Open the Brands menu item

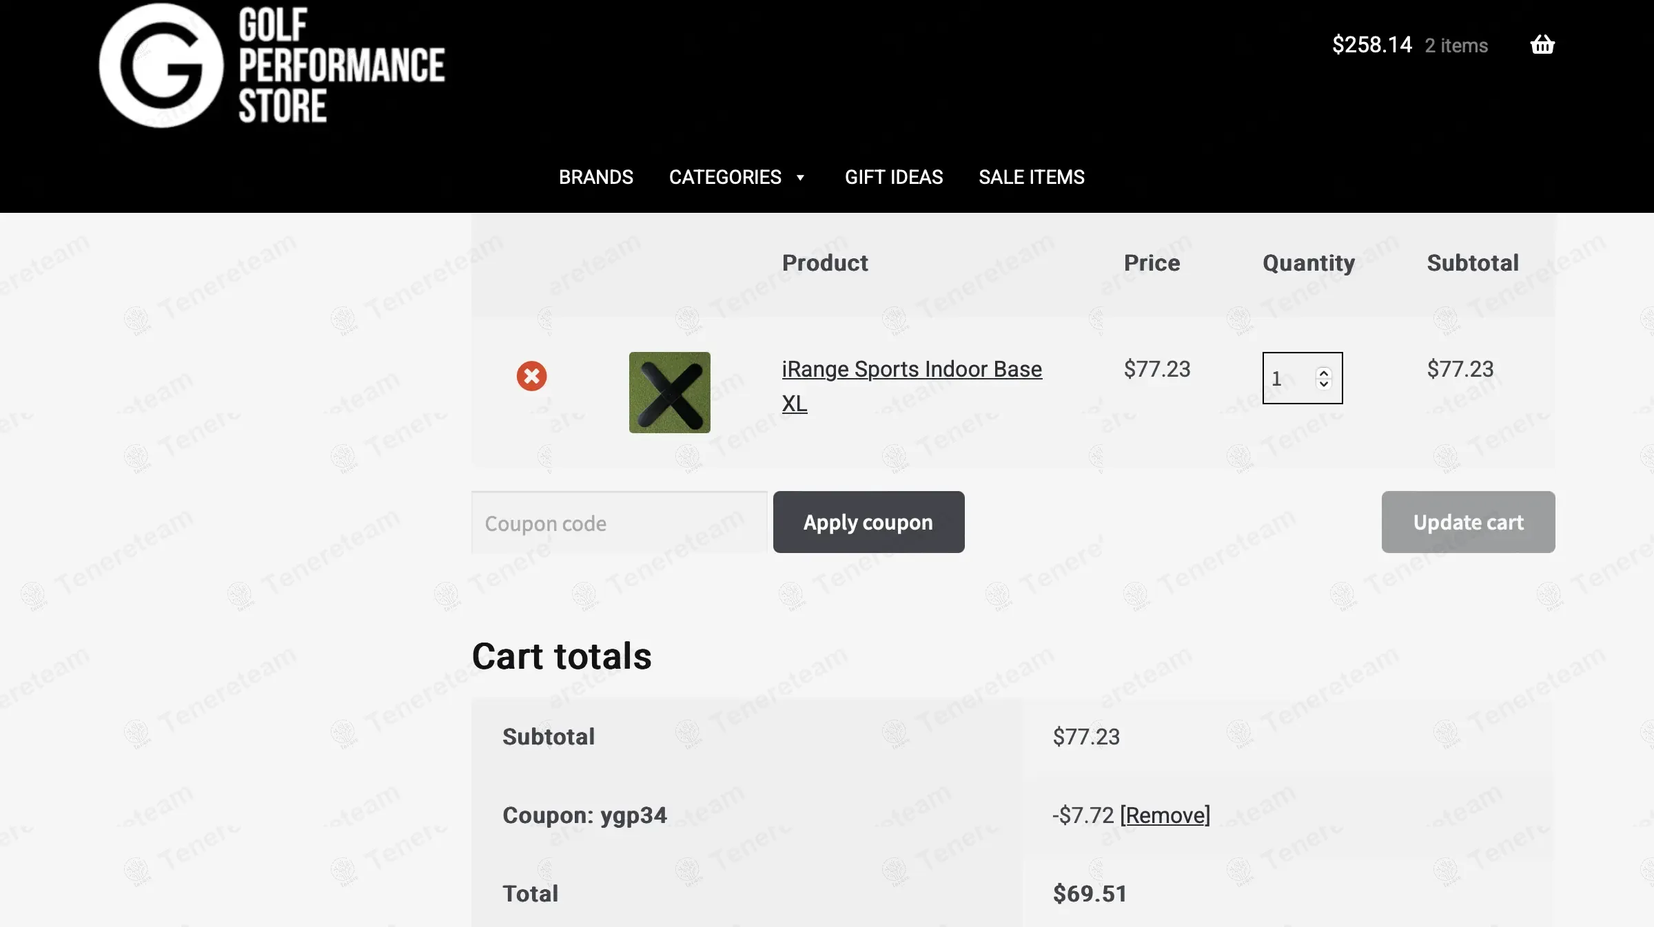pyautogui.click(x=595, y=177)
